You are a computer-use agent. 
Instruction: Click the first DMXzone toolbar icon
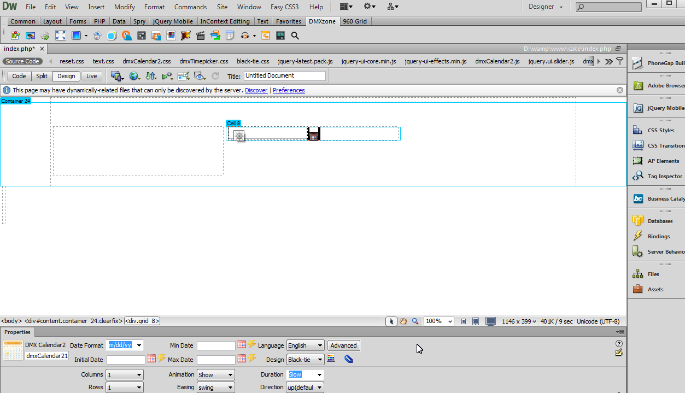point(15,36)
